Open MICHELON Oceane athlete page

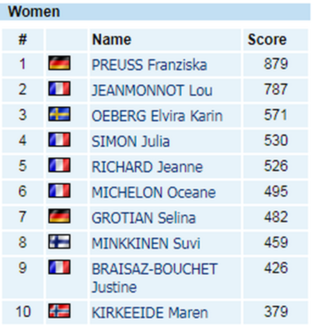point(153,192)
